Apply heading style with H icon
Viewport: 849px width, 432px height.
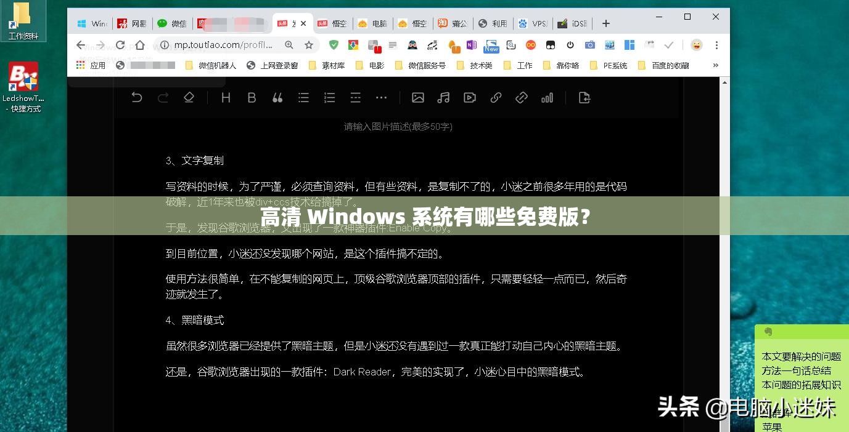pos(226,97)
